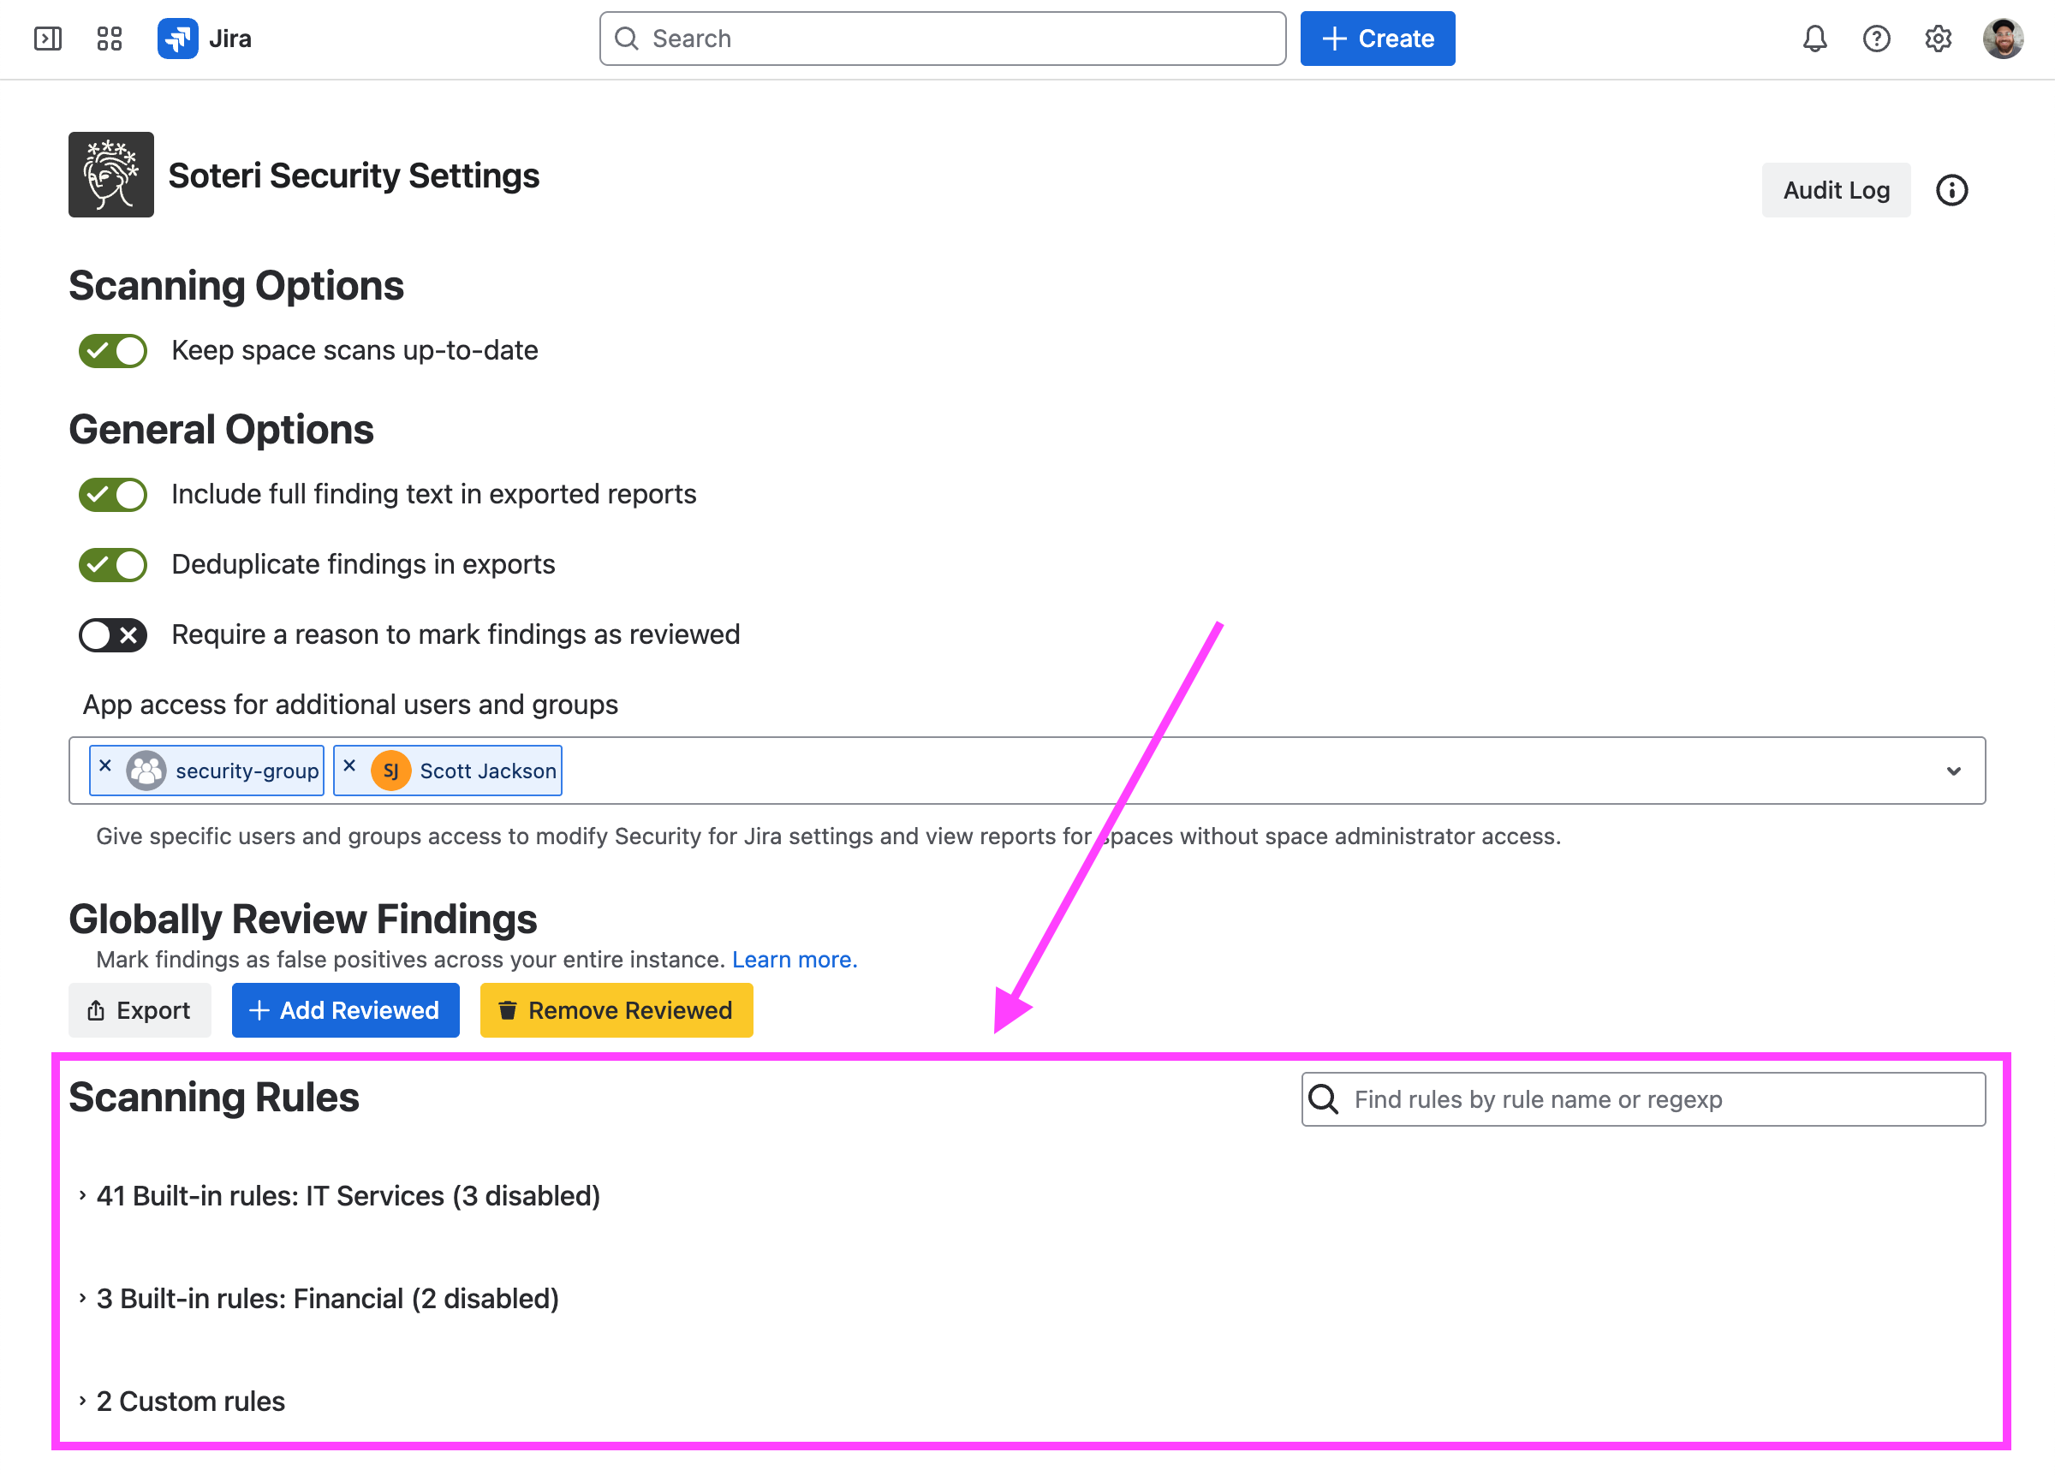This screenshot has width=2055, height=1476.
Task: Open the settings gear icon
Action: pyautogui.click(x=1937, y=39)
